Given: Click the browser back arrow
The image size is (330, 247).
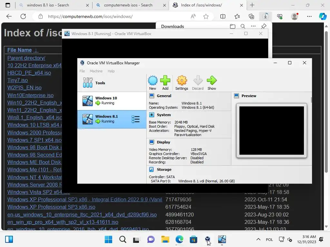Looking at the screenshot, I should [x=9, y=16].
